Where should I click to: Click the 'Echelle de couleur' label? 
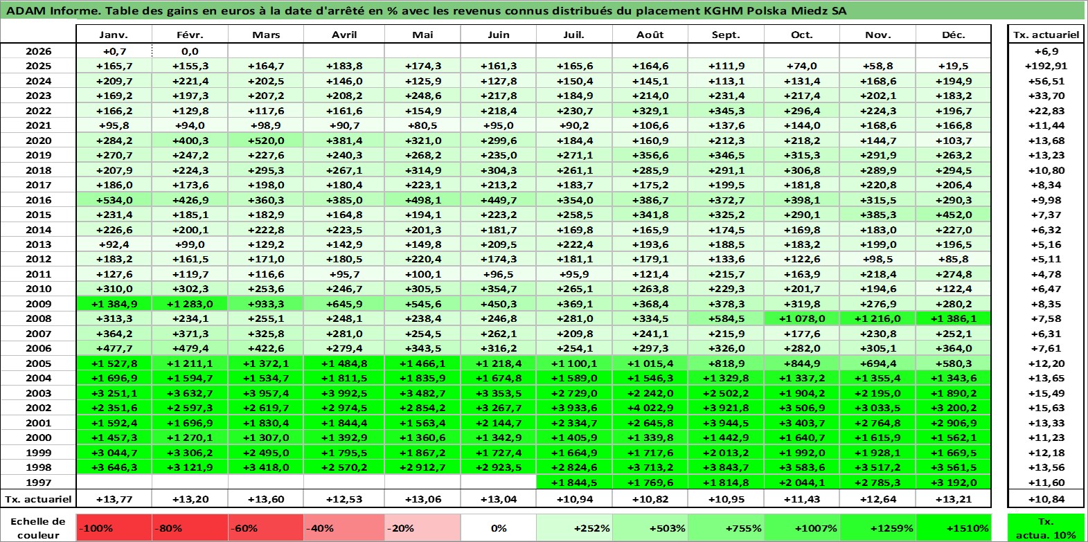pyautogui.click(x=38, y=527)
